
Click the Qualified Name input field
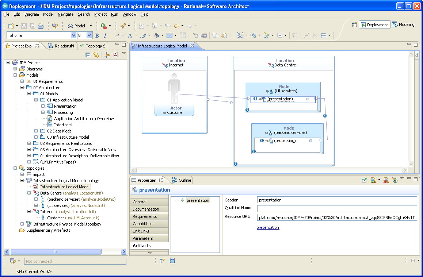pos(337,208)
